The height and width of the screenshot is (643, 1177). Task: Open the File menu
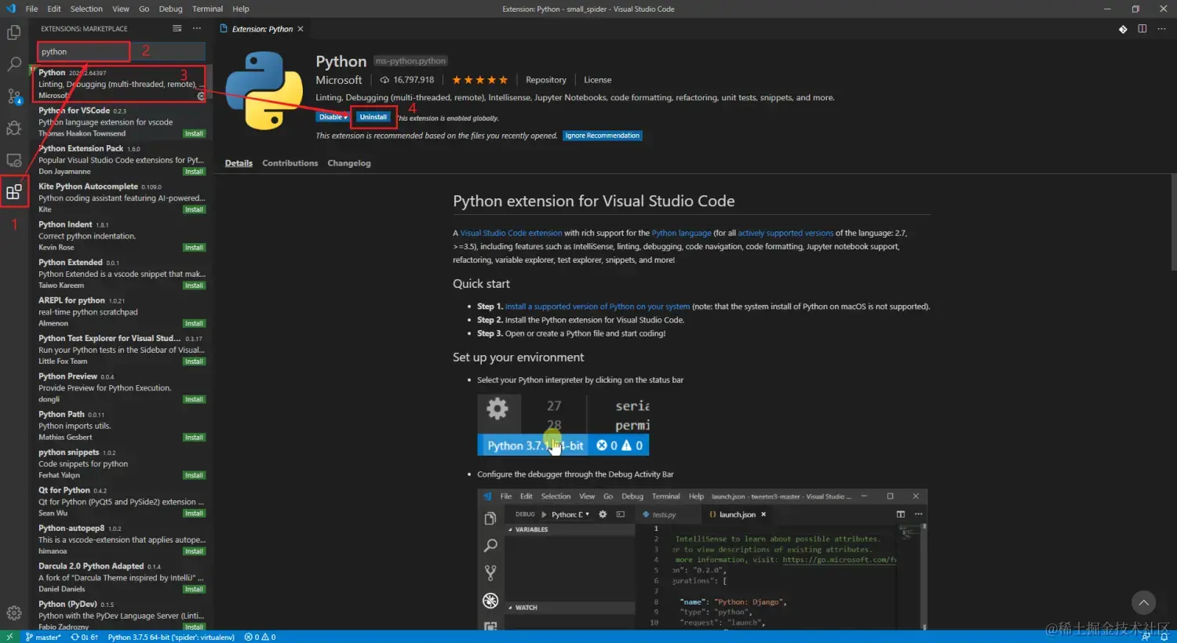(x=31, y=9)
